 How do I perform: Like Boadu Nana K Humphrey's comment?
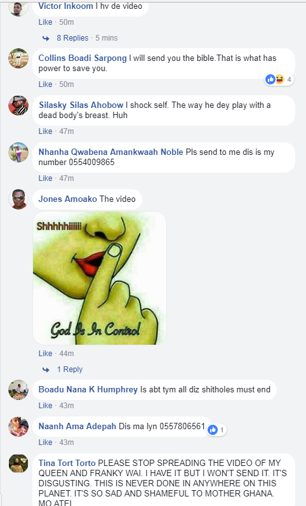(45, 406)
